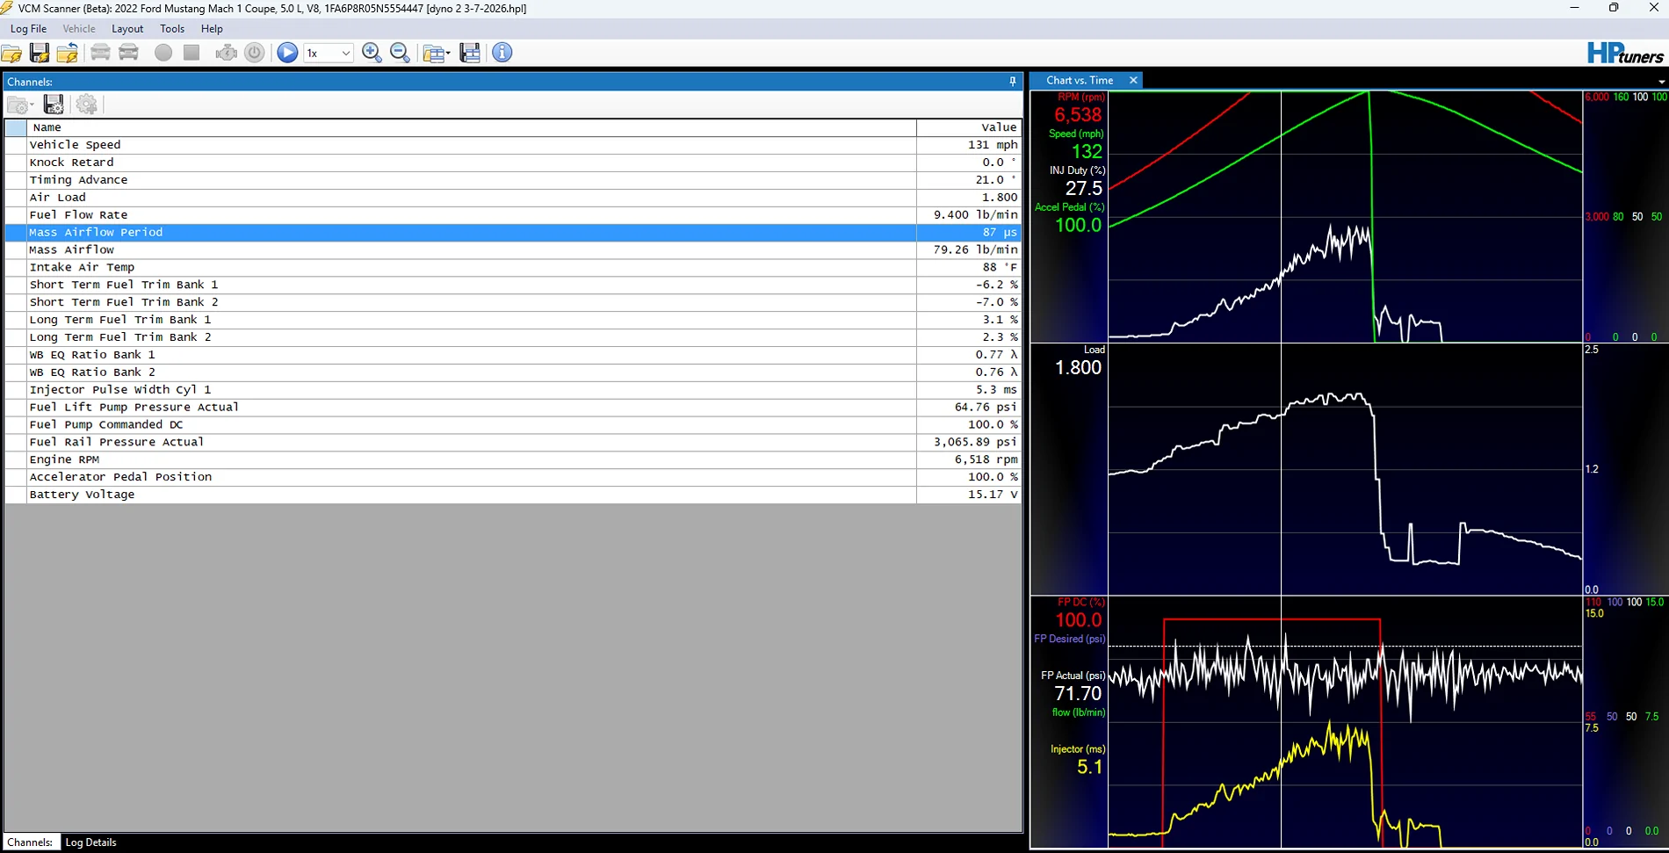This screenshot has width=1669, height=853.
Task: Select the Battery Voltage channel row
Action: 513,495
